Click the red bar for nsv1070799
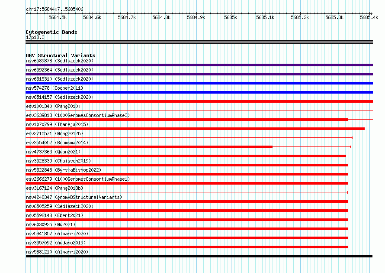Viewport: 385px width, 273px height. point(195,129)
